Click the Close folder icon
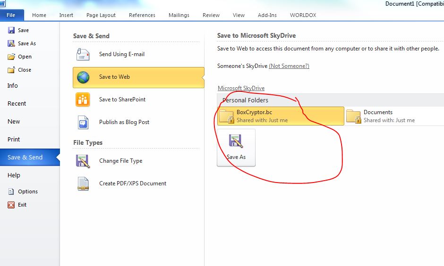This screenshot has height=266, width=444. coord(11,70)
